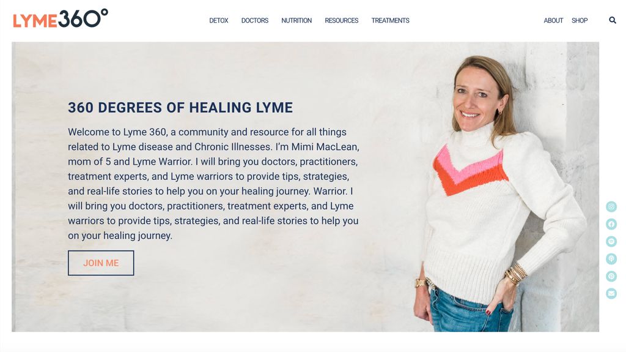Click the 360 Degrees of Healing Lyme heading
The image size is (626, 352).
point(180,108)
